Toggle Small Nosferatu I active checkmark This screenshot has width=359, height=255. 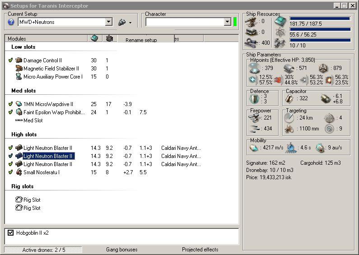[x=10, y=172]
